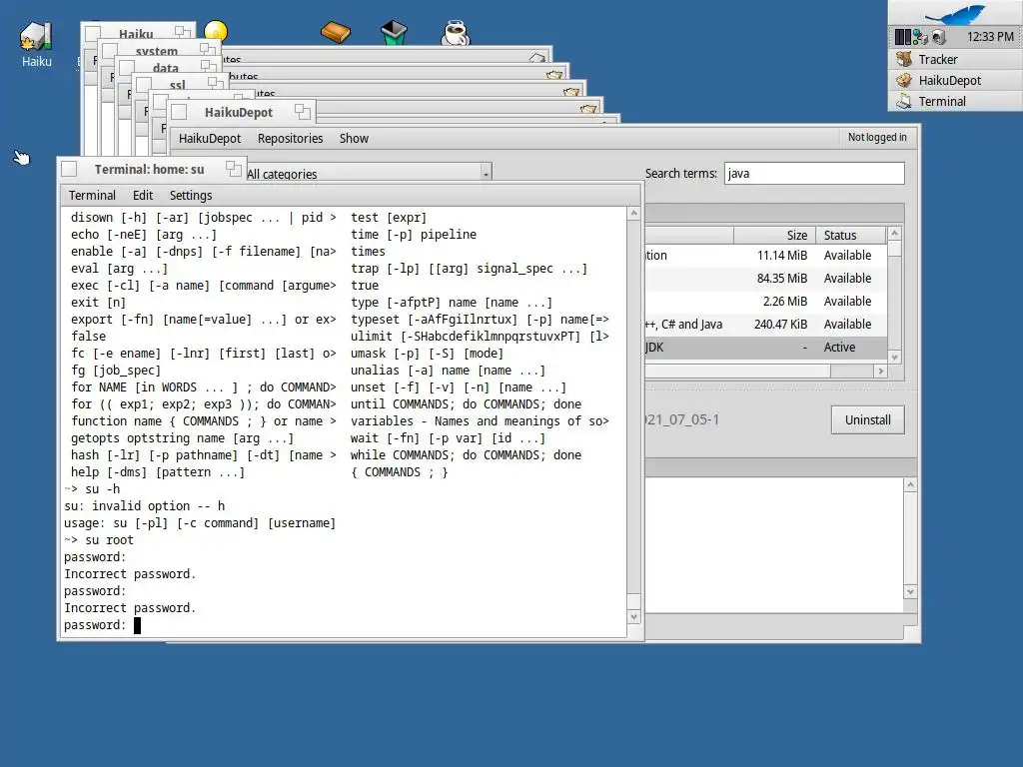Click the data Tracker window title tab
Screen dimensions: 1023x767
point(166,67)
